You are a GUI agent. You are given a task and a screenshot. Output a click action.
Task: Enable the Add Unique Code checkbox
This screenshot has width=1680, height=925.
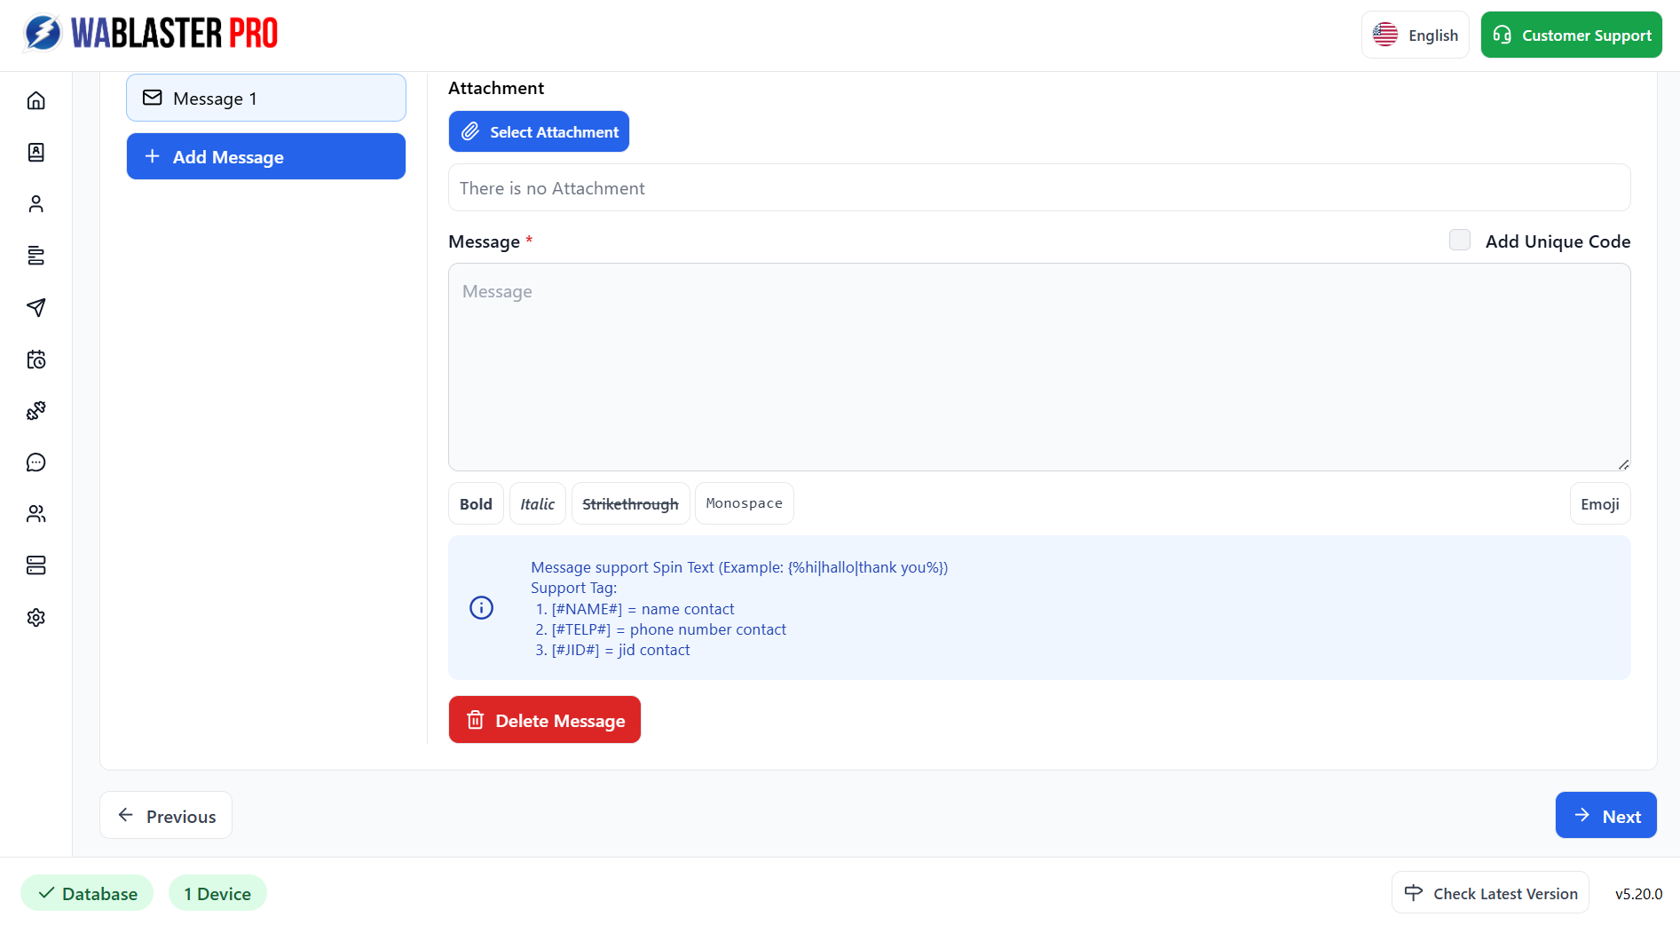coord(1460,240)
